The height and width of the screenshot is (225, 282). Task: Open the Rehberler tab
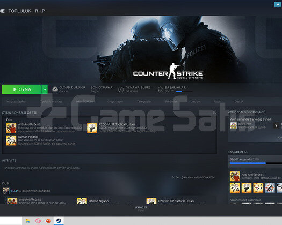coord(171,102)
